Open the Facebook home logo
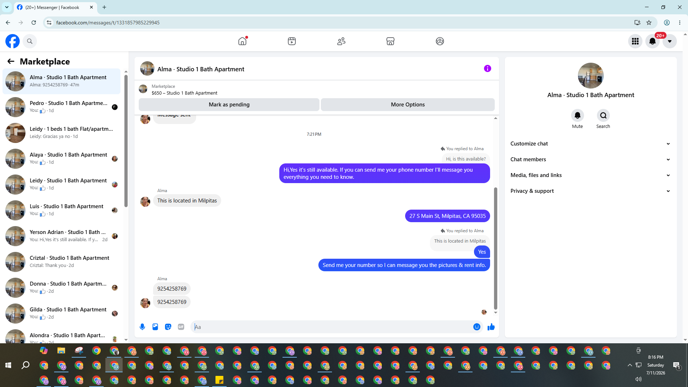The image size is (688, 387). click(x=13, y=41)
